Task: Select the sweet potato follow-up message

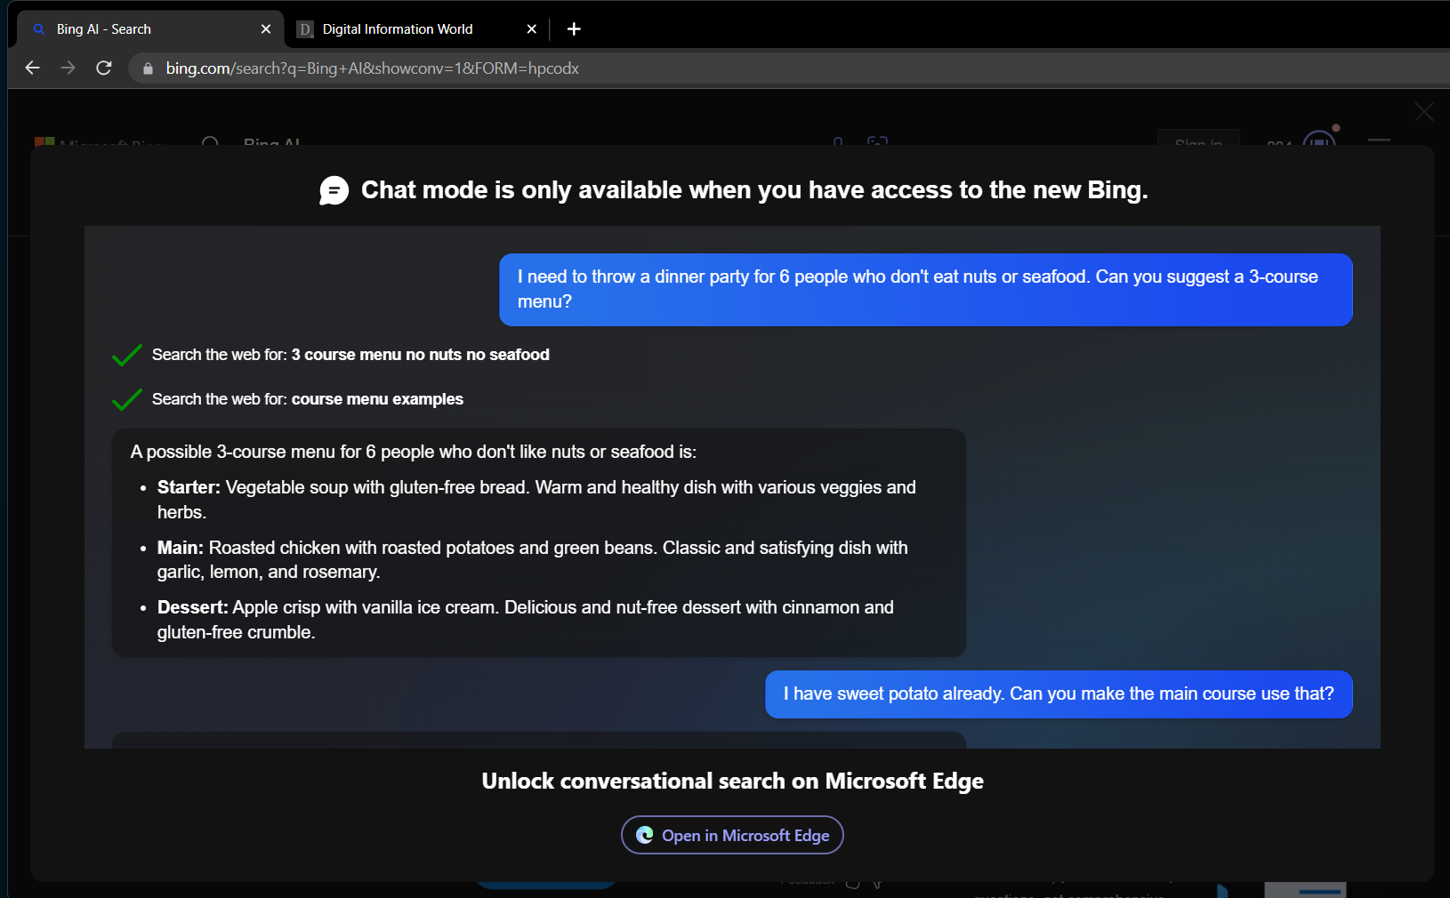Action: [1059, 694]
